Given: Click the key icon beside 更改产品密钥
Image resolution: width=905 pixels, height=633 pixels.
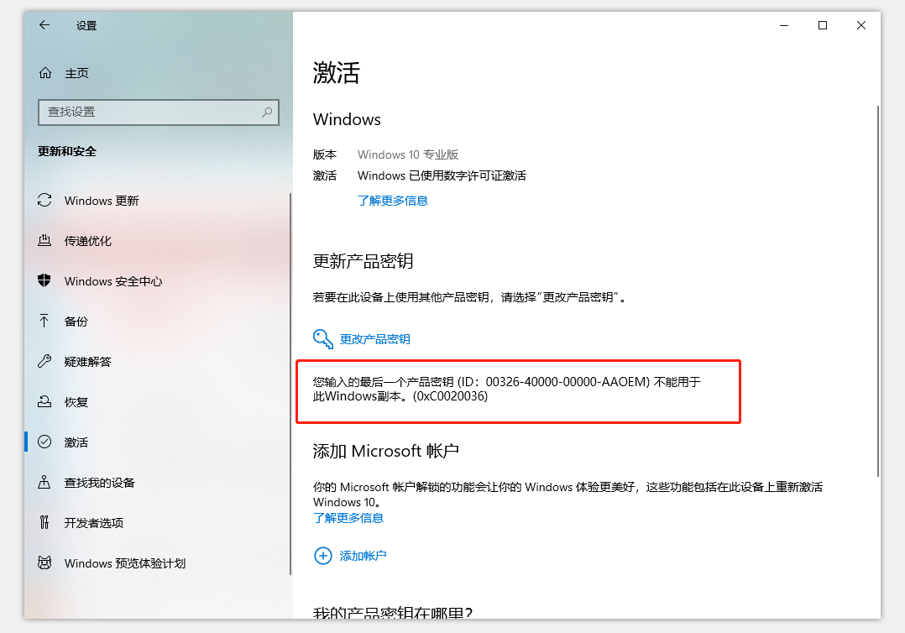Looking at the screenshot, I should pos(323,338).
